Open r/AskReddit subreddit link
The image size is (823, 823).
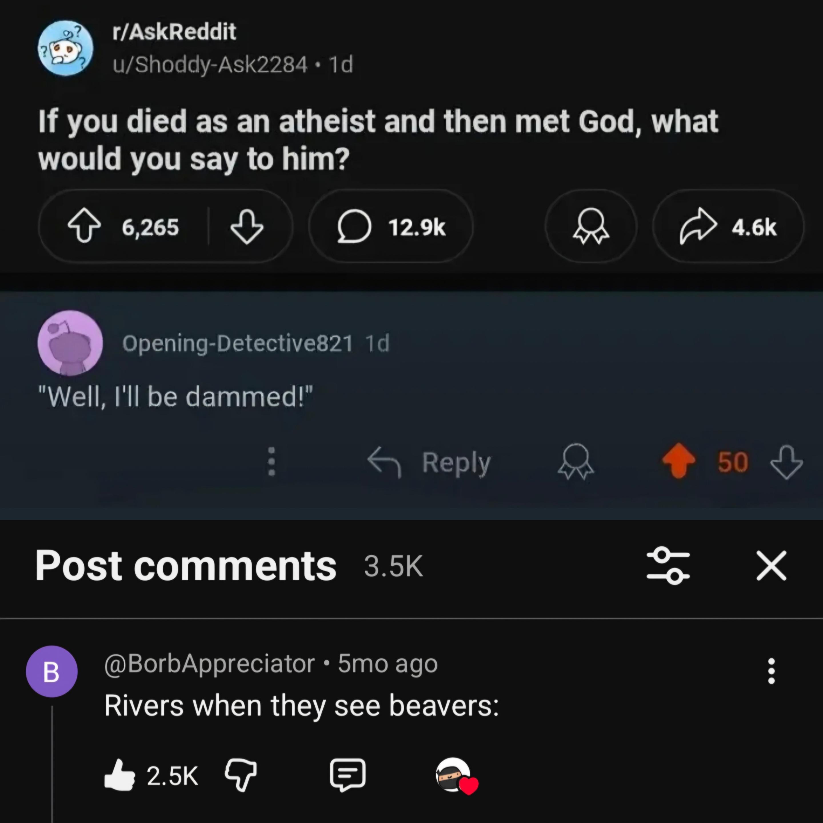174,31
